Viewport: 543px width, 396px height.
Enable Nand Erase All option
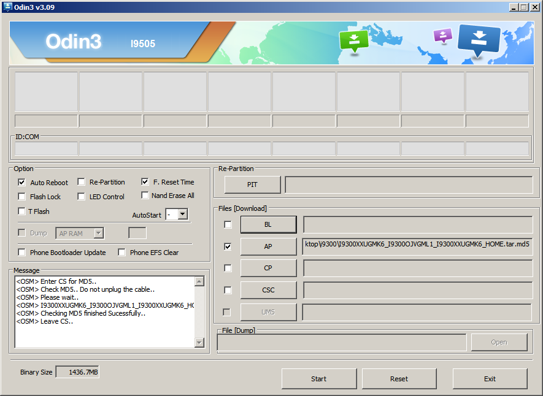coord(145,196)
